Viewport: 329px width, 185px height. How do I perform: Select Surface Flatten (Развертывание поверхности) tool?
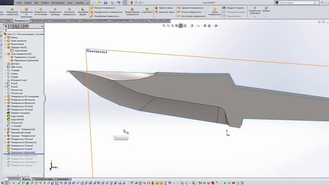coord(132,12)
